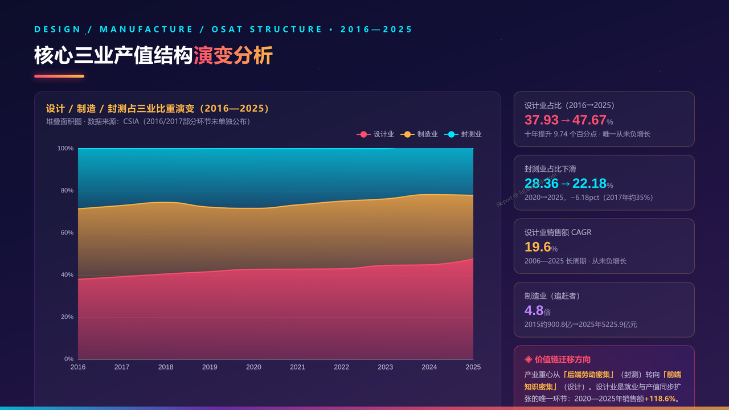The width and height of the screenshot is (729, 410).
Task: Click x-axis tick label 2021
Action: pyautogui.click(x=297, y=367)
